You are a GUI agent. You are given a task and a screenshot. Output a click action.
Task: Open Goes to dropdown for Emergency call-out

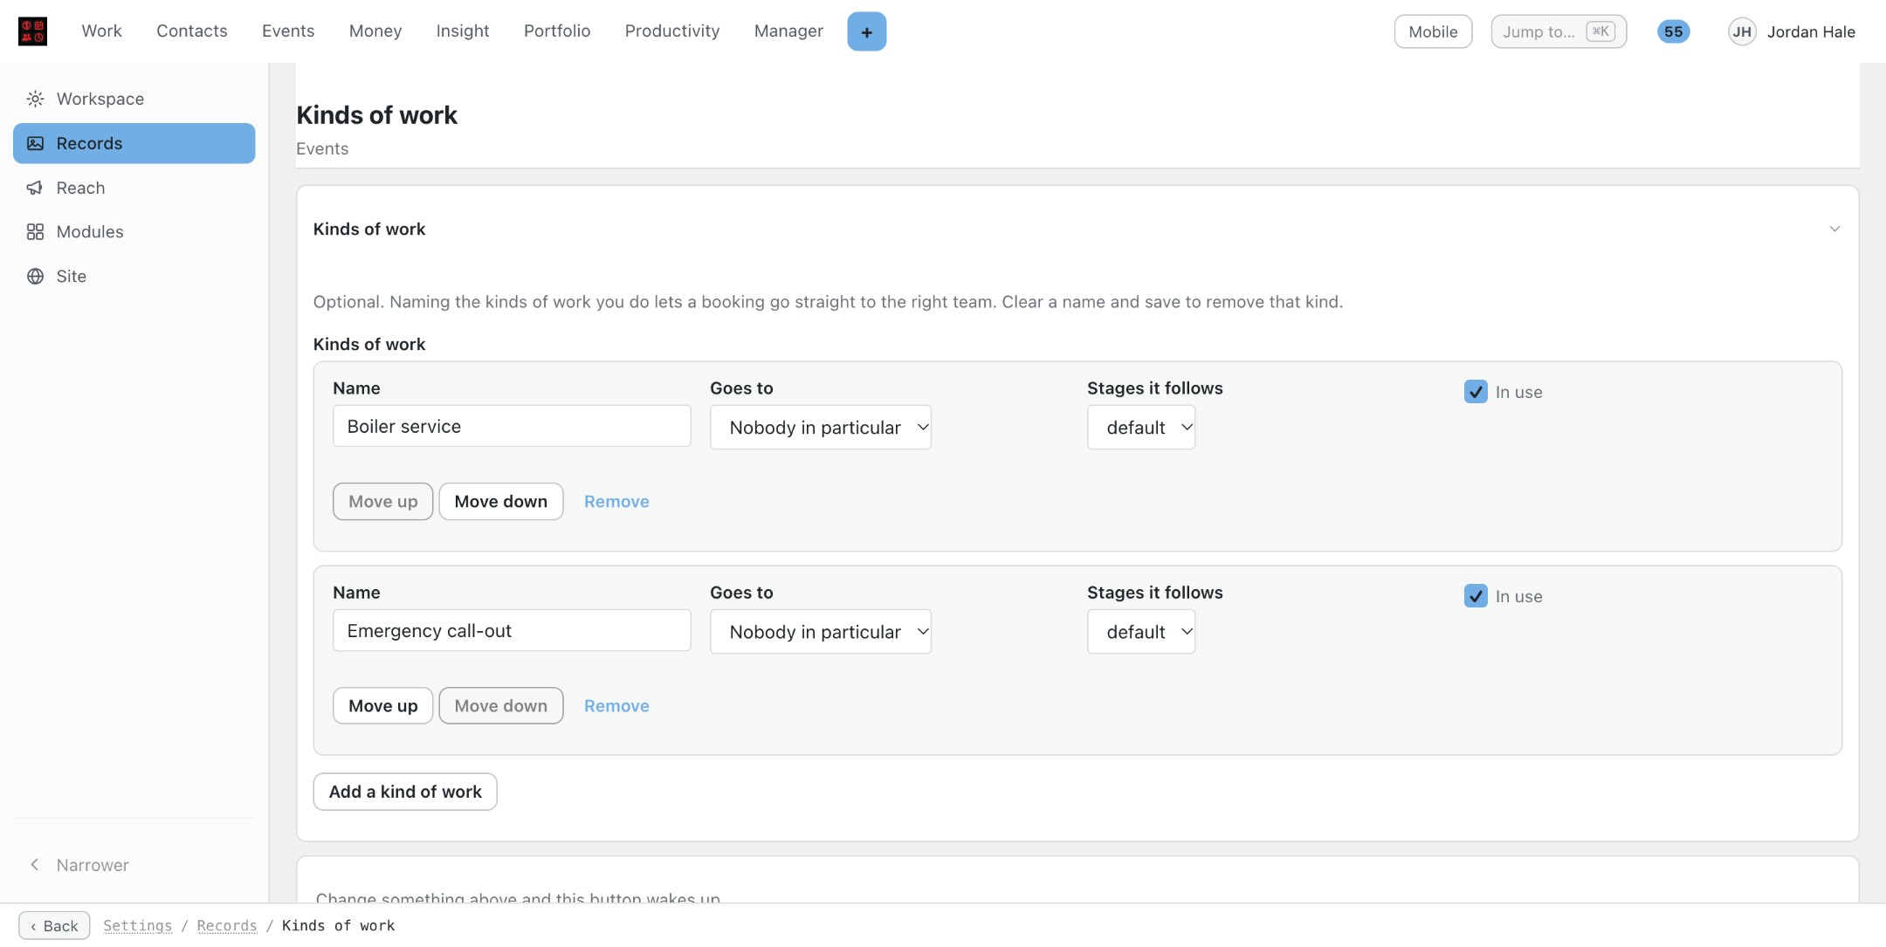tap(821, 631)
